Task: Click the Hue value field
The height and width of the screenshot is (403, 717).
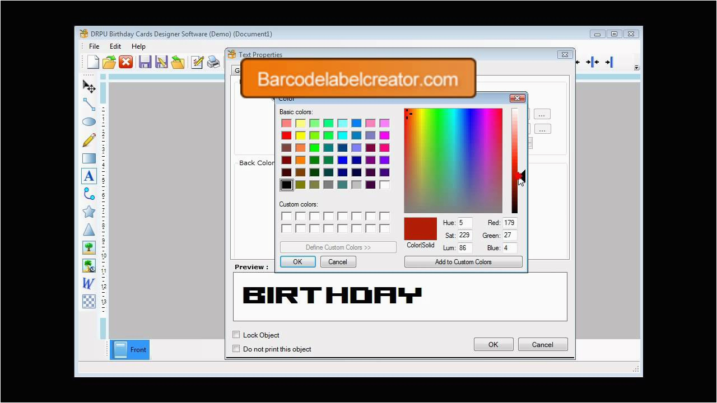Action: pos(465,222)
